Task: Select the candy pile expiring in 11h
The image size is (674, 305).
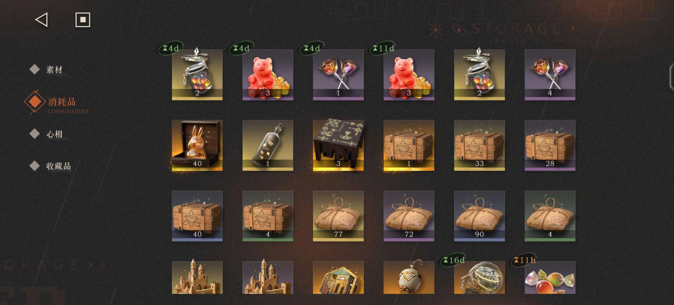Action: [550, 278]
